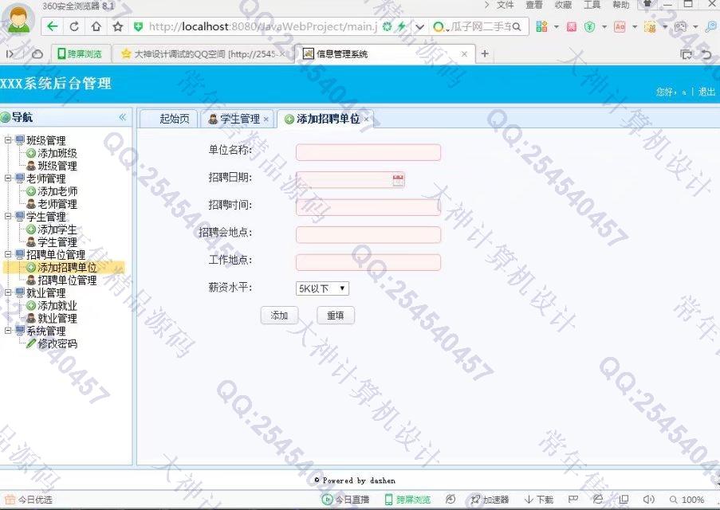This screenshot has height=510, width=720.
Task: Click 跨屏浏览 in bottom status bar
Action: pyautogui.click(x=407, y=500)
